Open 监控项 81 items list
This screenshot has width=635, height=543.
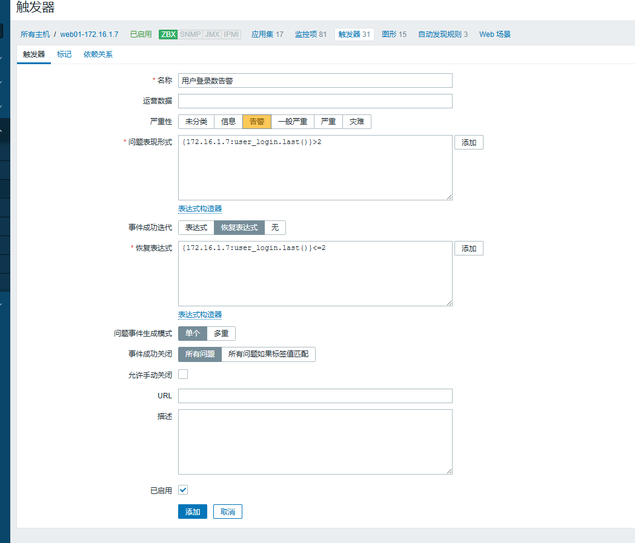311,35
